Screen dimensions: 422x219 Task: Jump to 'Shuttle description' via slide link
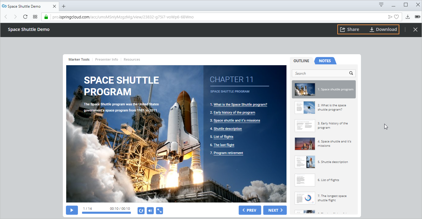point(228,129)
